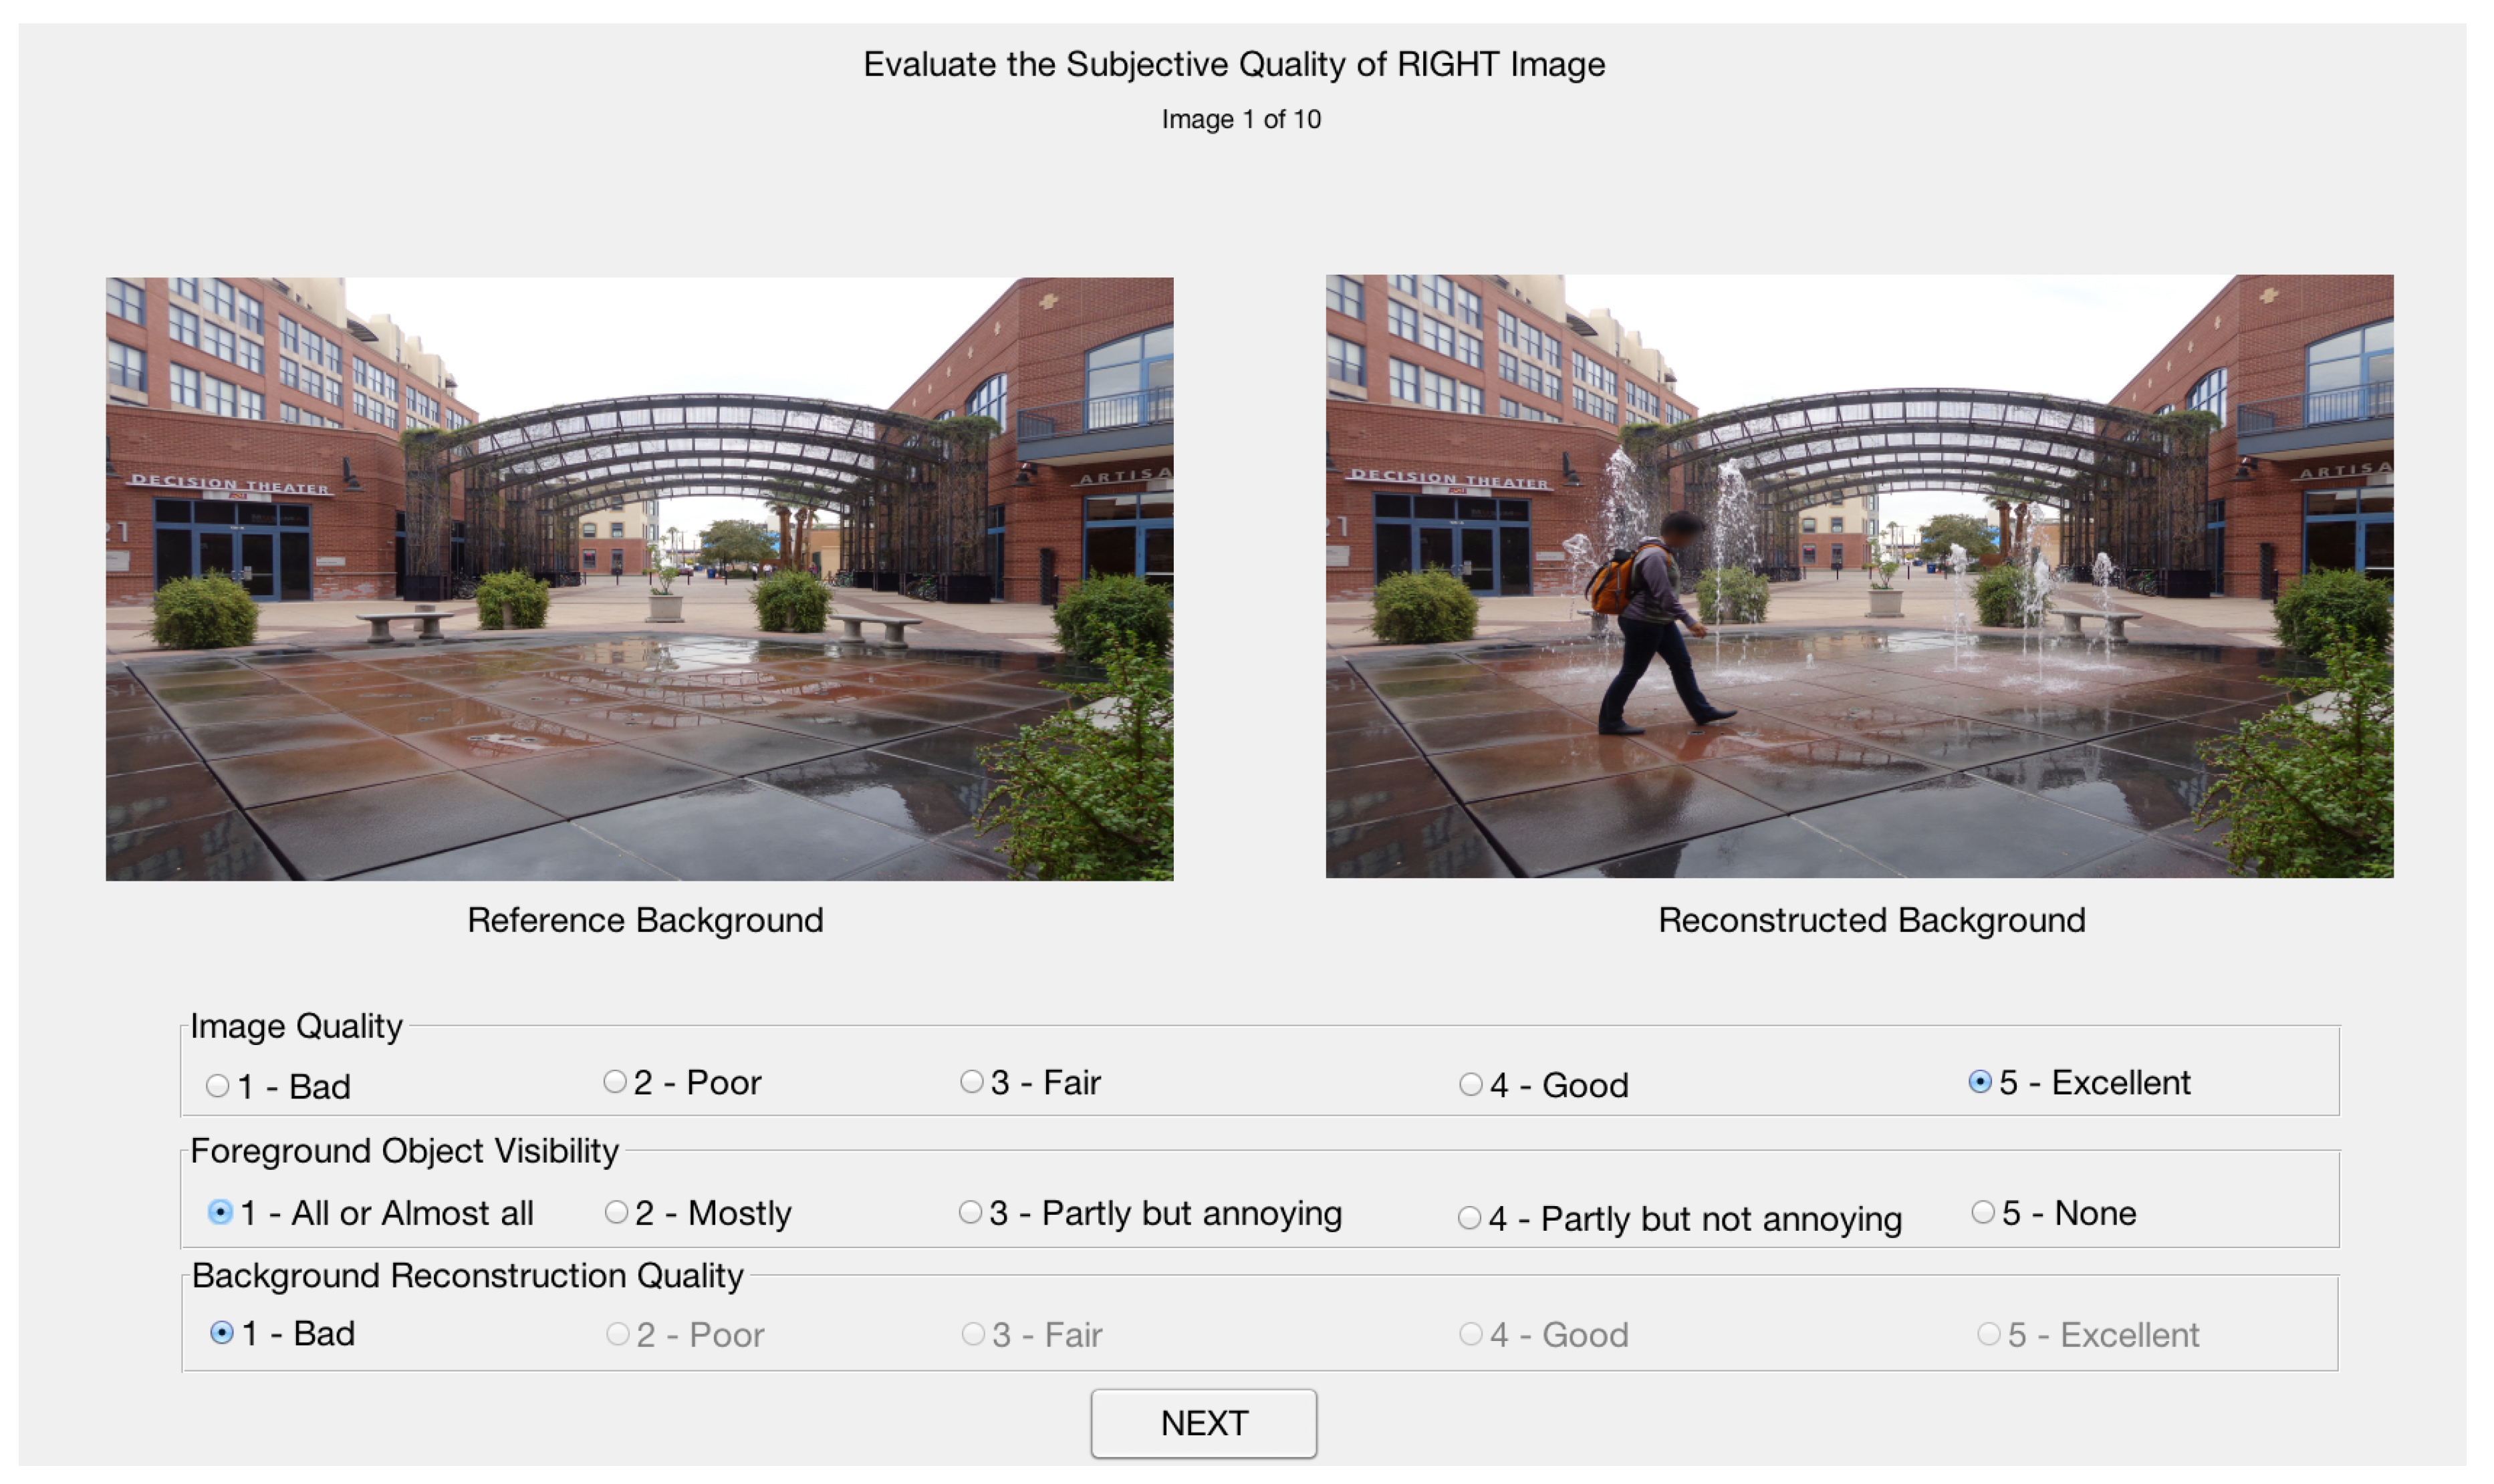Pick 4 - Partly but not annoying
The image size is (2494, 1484).
pyautogui.click(x=1469, y=1218)
